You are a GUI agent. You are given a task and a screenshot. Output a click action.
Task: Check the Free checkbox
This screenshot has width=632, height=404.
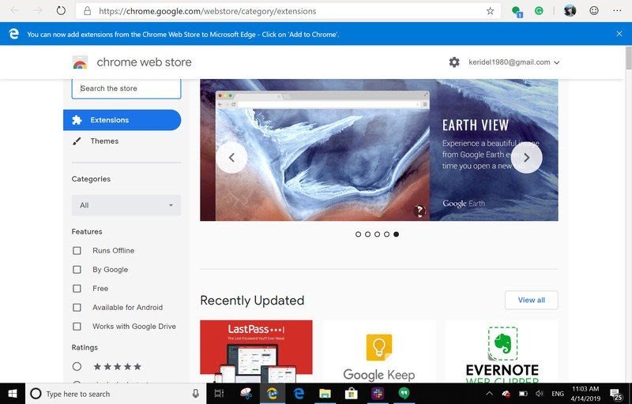point(77,289)
